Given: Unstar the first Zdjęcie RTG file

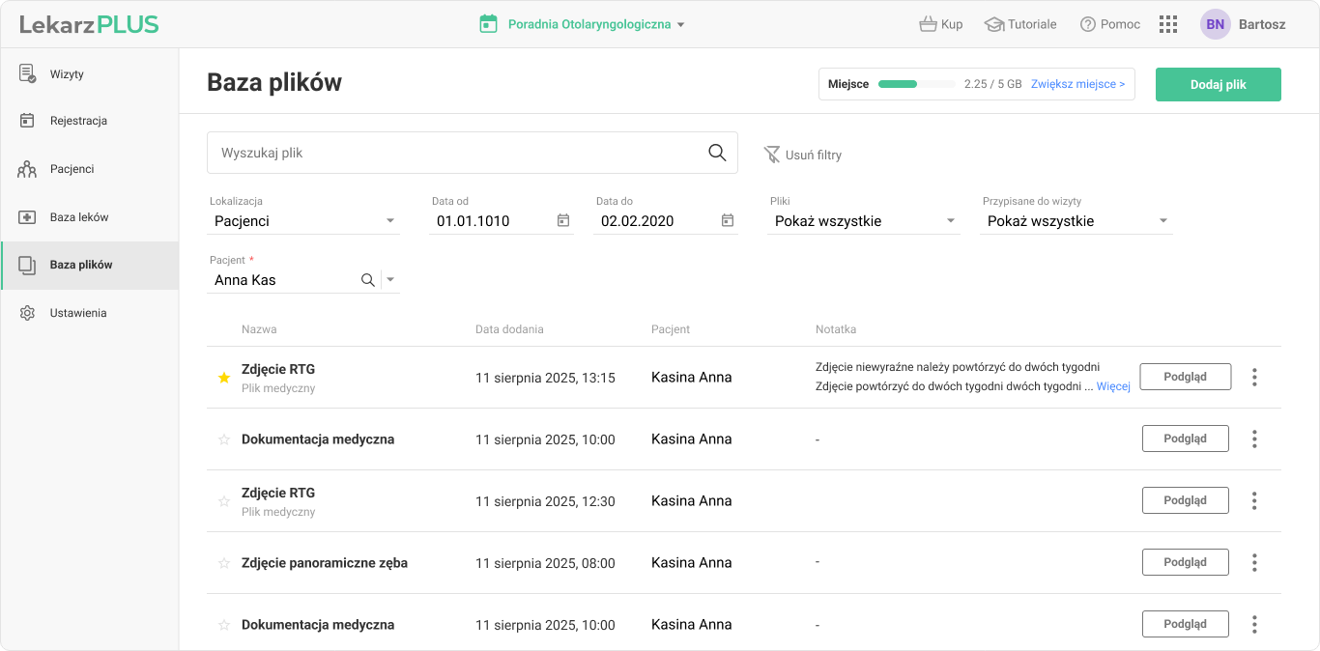Looking at the screenshot, I should pos(224,378).
